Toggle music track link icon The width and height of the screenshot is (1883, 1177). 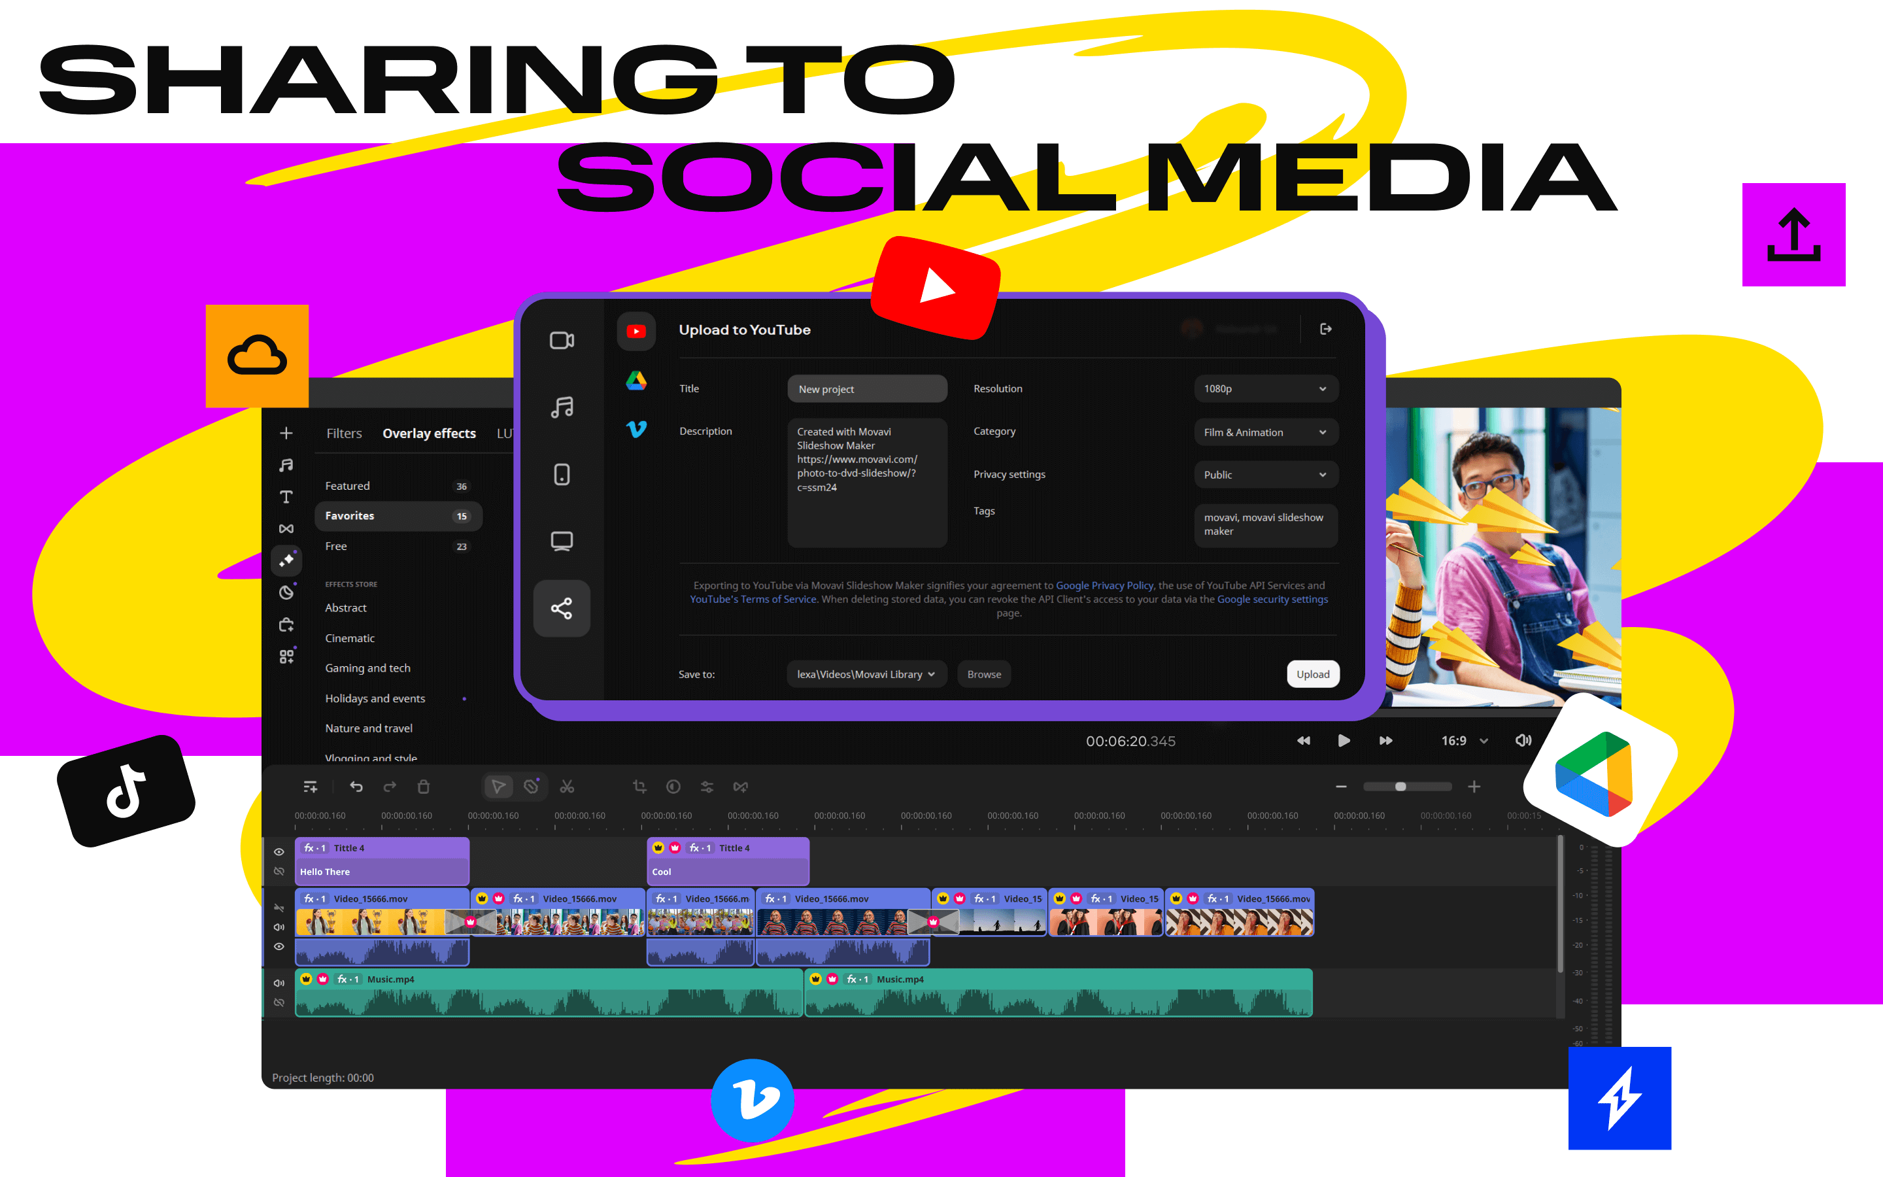[279, 1002]
